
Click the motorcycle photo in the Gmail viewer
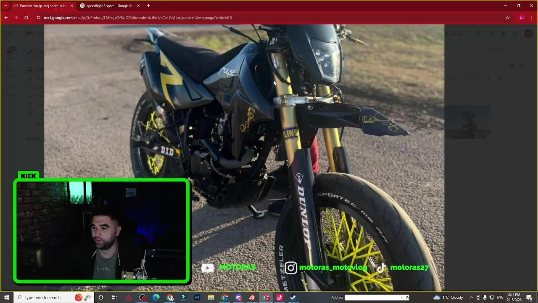click(x=244, y=157)
